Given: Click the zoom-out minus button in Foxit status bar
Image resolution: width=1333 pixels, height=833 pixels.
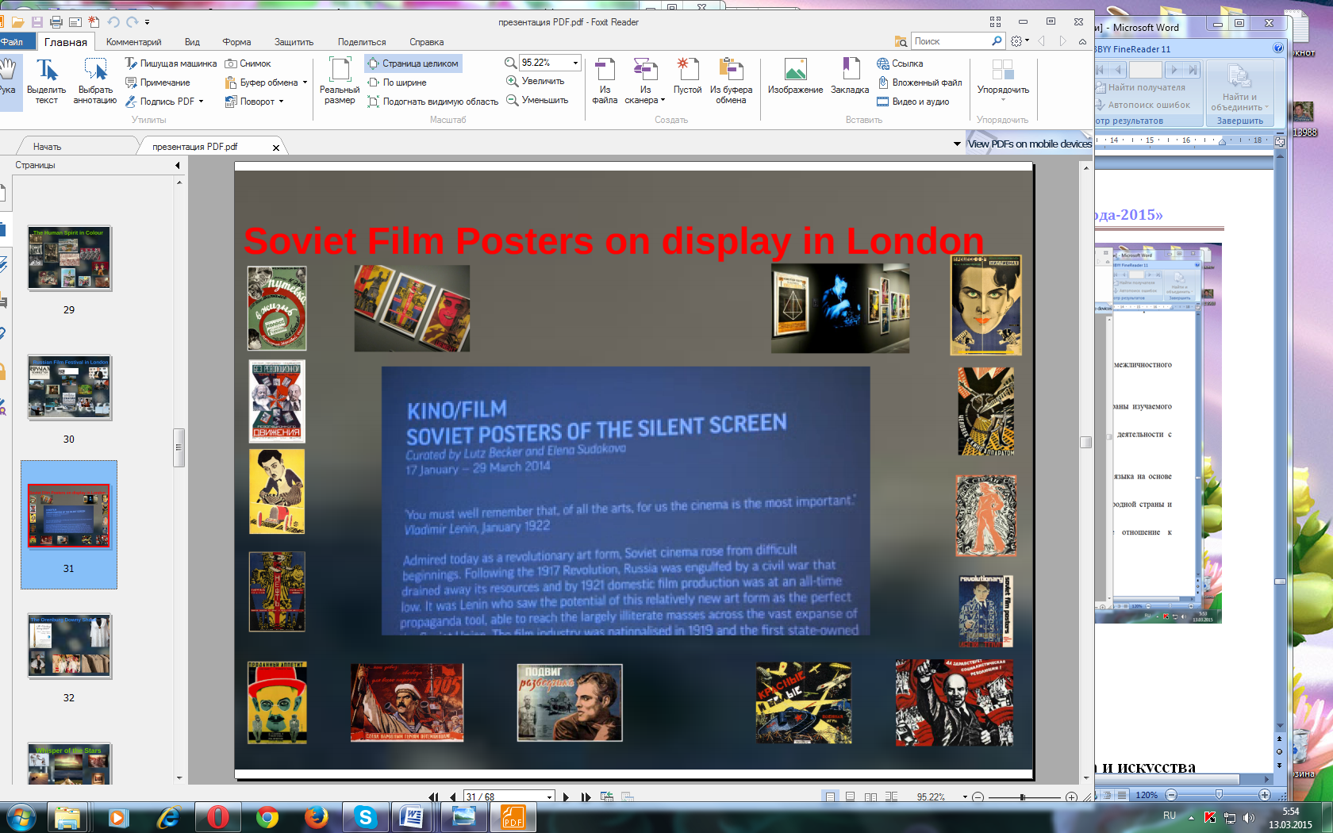Looking at the screenshot, I should click(x=978, y=797).
